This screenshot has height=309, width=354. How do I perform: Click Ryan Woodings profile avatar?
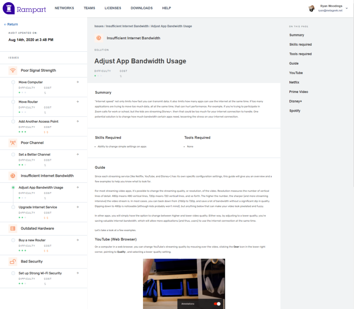pyautogui.click(x=312, y=8)
